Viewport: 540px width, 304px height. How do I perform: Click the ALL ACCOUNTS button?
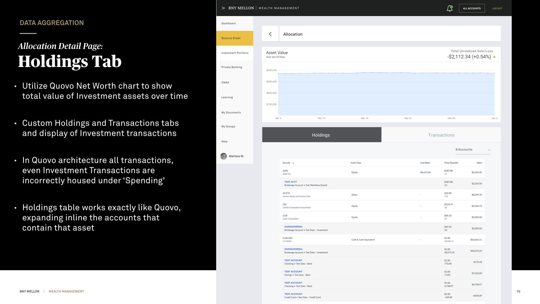472,8
